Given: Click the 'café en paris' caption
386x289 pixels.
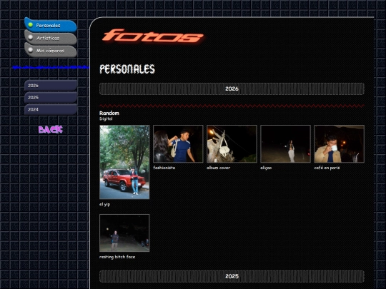Looking at the screenshot, I should click(327, 168).
